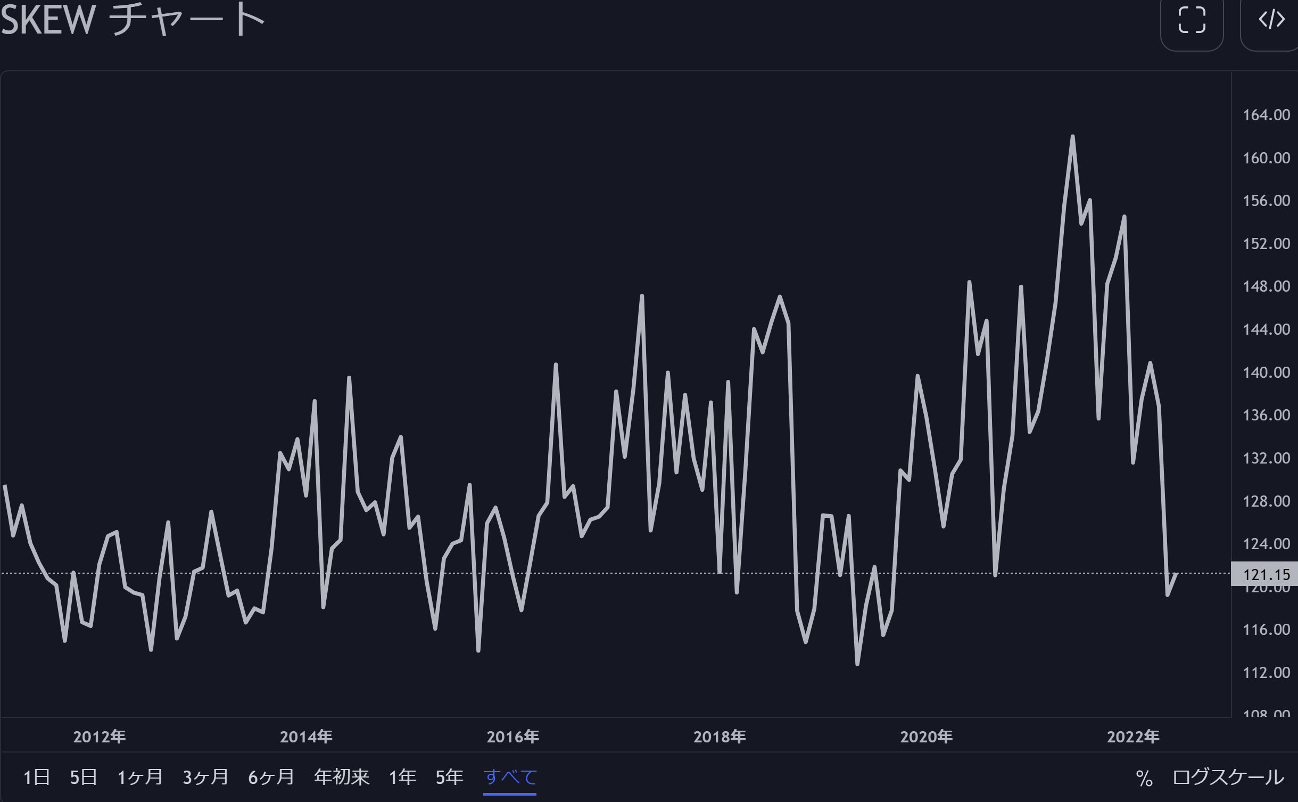Viewport: 1298px width, 802px height.
Task: Switch to the 1ヶ月 range
Action: 140,777
